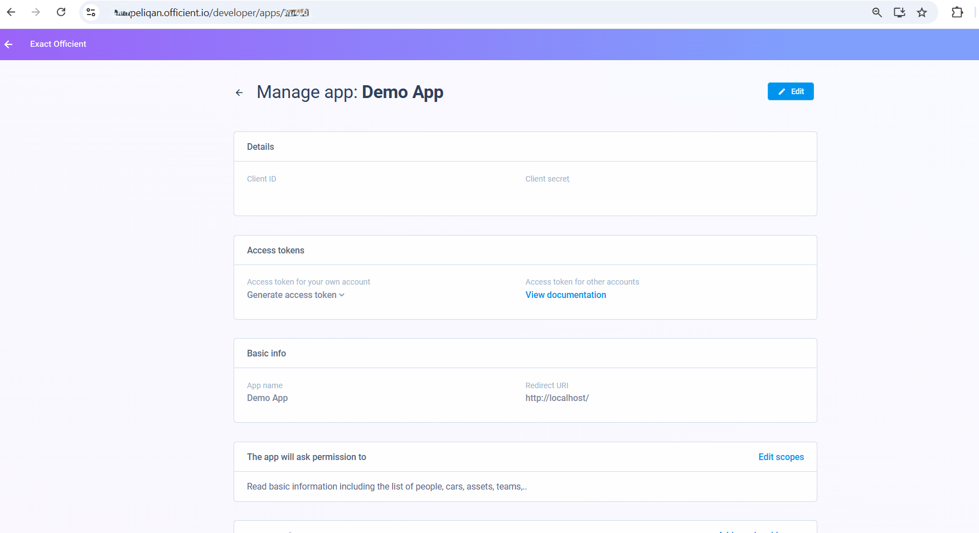Click 'Access token for other accounts' label
This screenshot has width=979, height=533.
tap(582, 282)
